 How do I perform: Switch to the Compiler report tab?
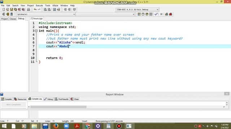pyautogui.click(x=6, y=99)
